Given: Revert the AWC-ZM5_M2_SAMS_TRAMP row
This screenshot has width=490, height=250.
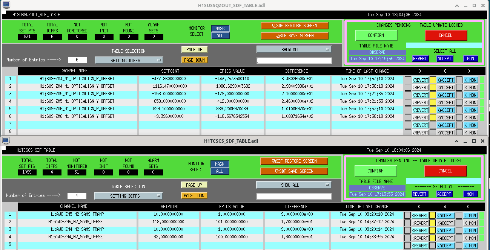Looking at the screenshot, I should coord(420,215).
